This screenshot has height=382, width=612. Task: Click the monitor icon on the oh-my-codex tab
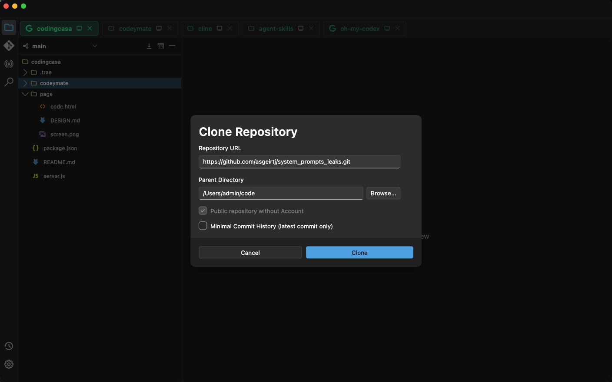[387, 28]
